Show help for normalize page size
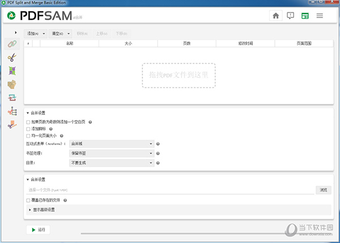 click(62, 136)
